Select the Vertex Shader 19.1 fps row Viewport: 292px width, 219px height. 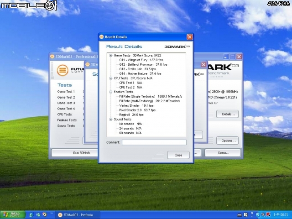[x=136, y=105]
